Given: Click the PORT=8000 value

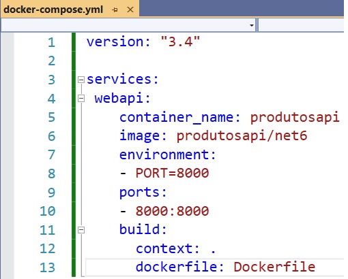Looking at the screenshot, I should (172, 174).
